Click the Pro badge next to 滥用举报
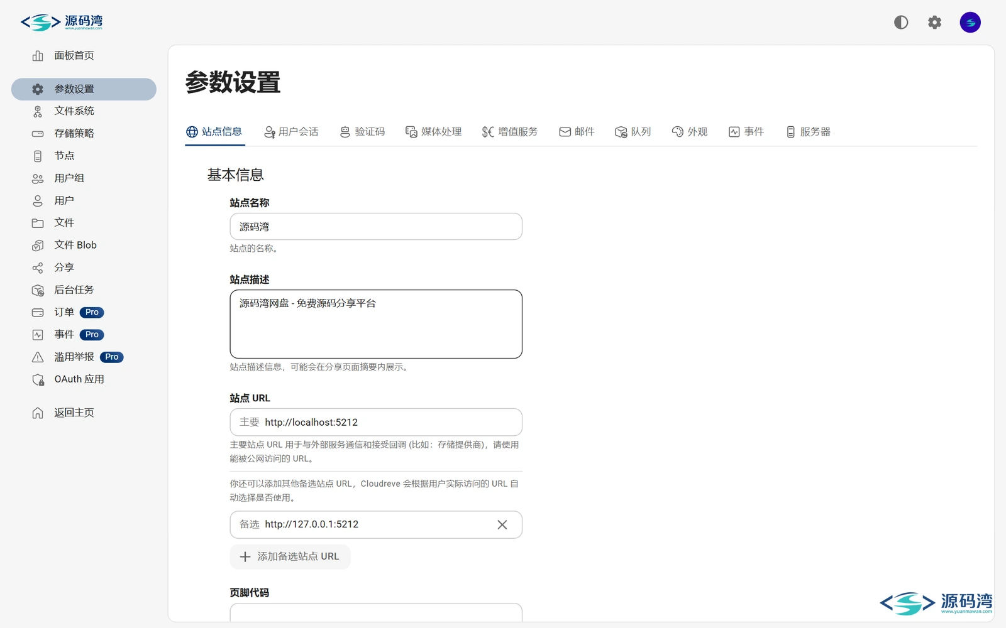1006x628 pixels. 111,357
